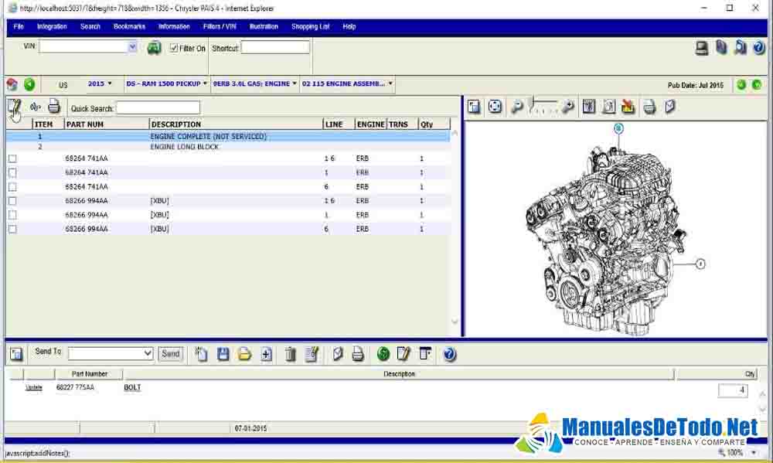Viewport: 773px width, 463px height.
Task: Open the Illustration menu
Action: click(264, 26)
